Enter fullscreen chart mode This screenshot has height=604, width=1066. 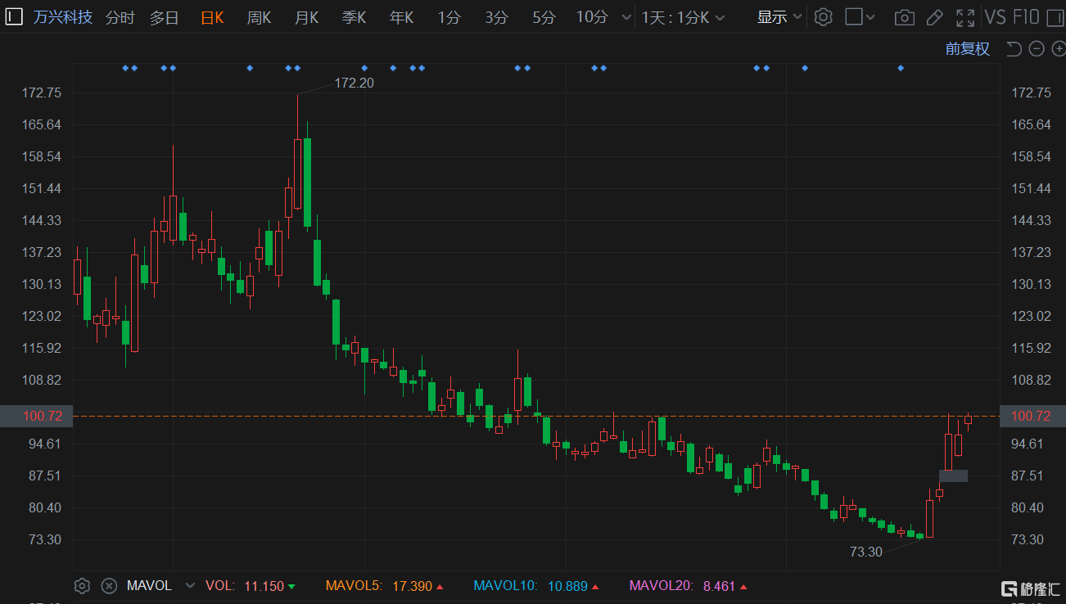pyautogui.click(x=965, y=17)
